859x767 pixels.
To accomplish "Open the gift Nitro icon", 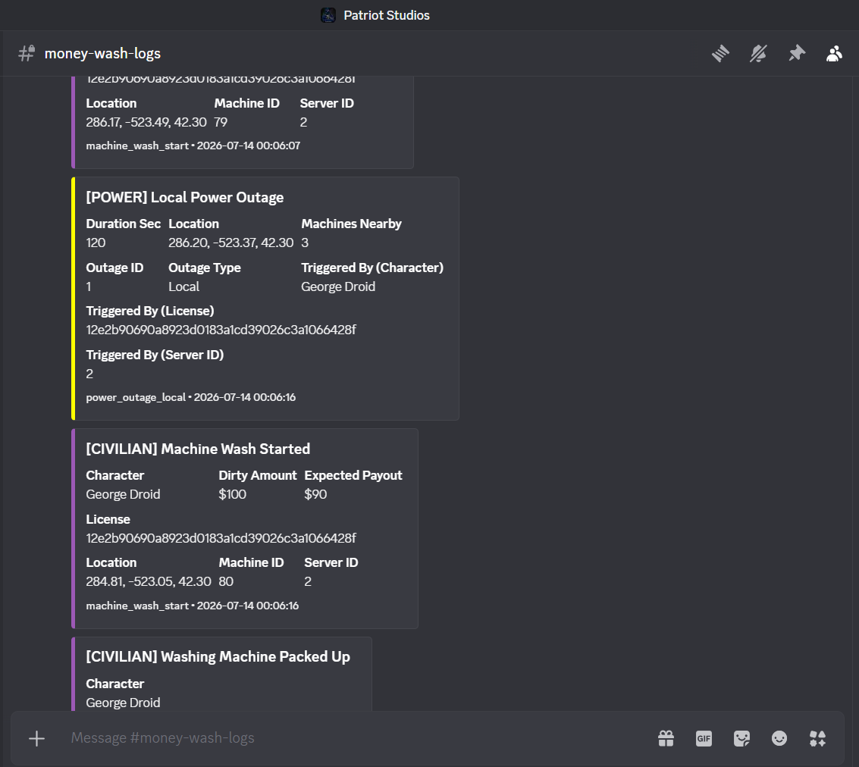I will tap(666, 738).
